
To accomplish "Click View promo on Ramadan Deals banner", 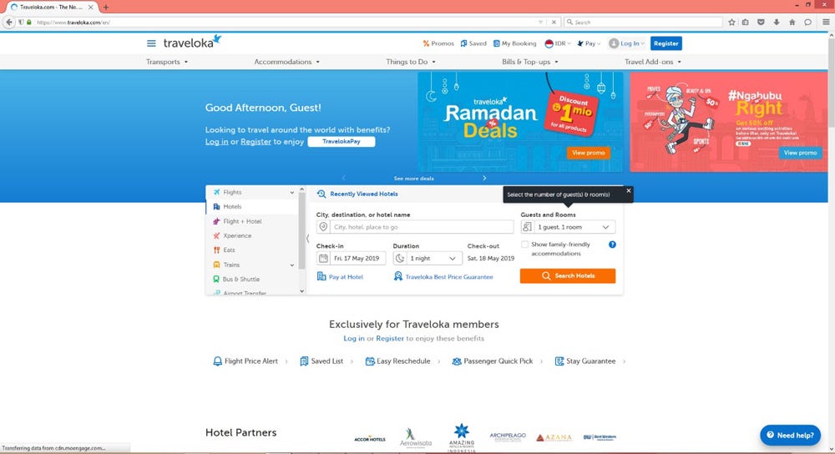I will click(x=588, y=153).
